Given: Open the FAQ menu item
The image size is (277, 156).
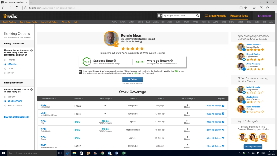Looking at the screenshot, I should point(75,22).
